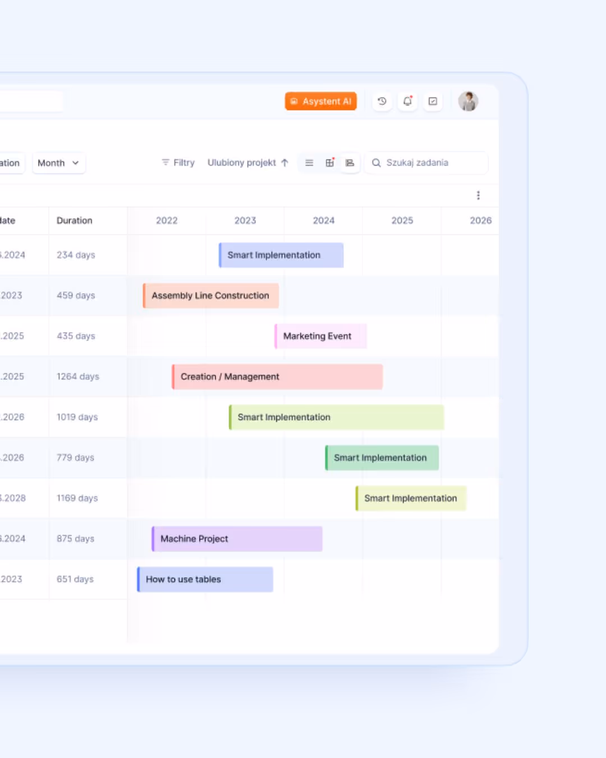The image size is (606, 758).
Task: Switch to the Gantt view icon
Action: tap(350, 163)
